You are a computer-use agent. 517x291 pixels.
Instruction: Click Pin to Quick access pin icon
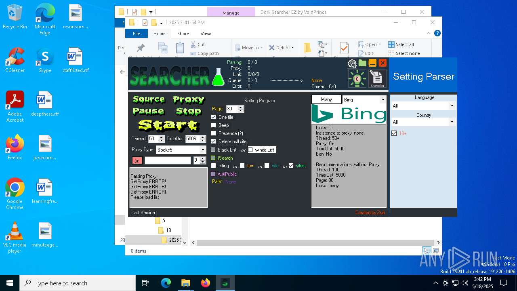(141, 48)
